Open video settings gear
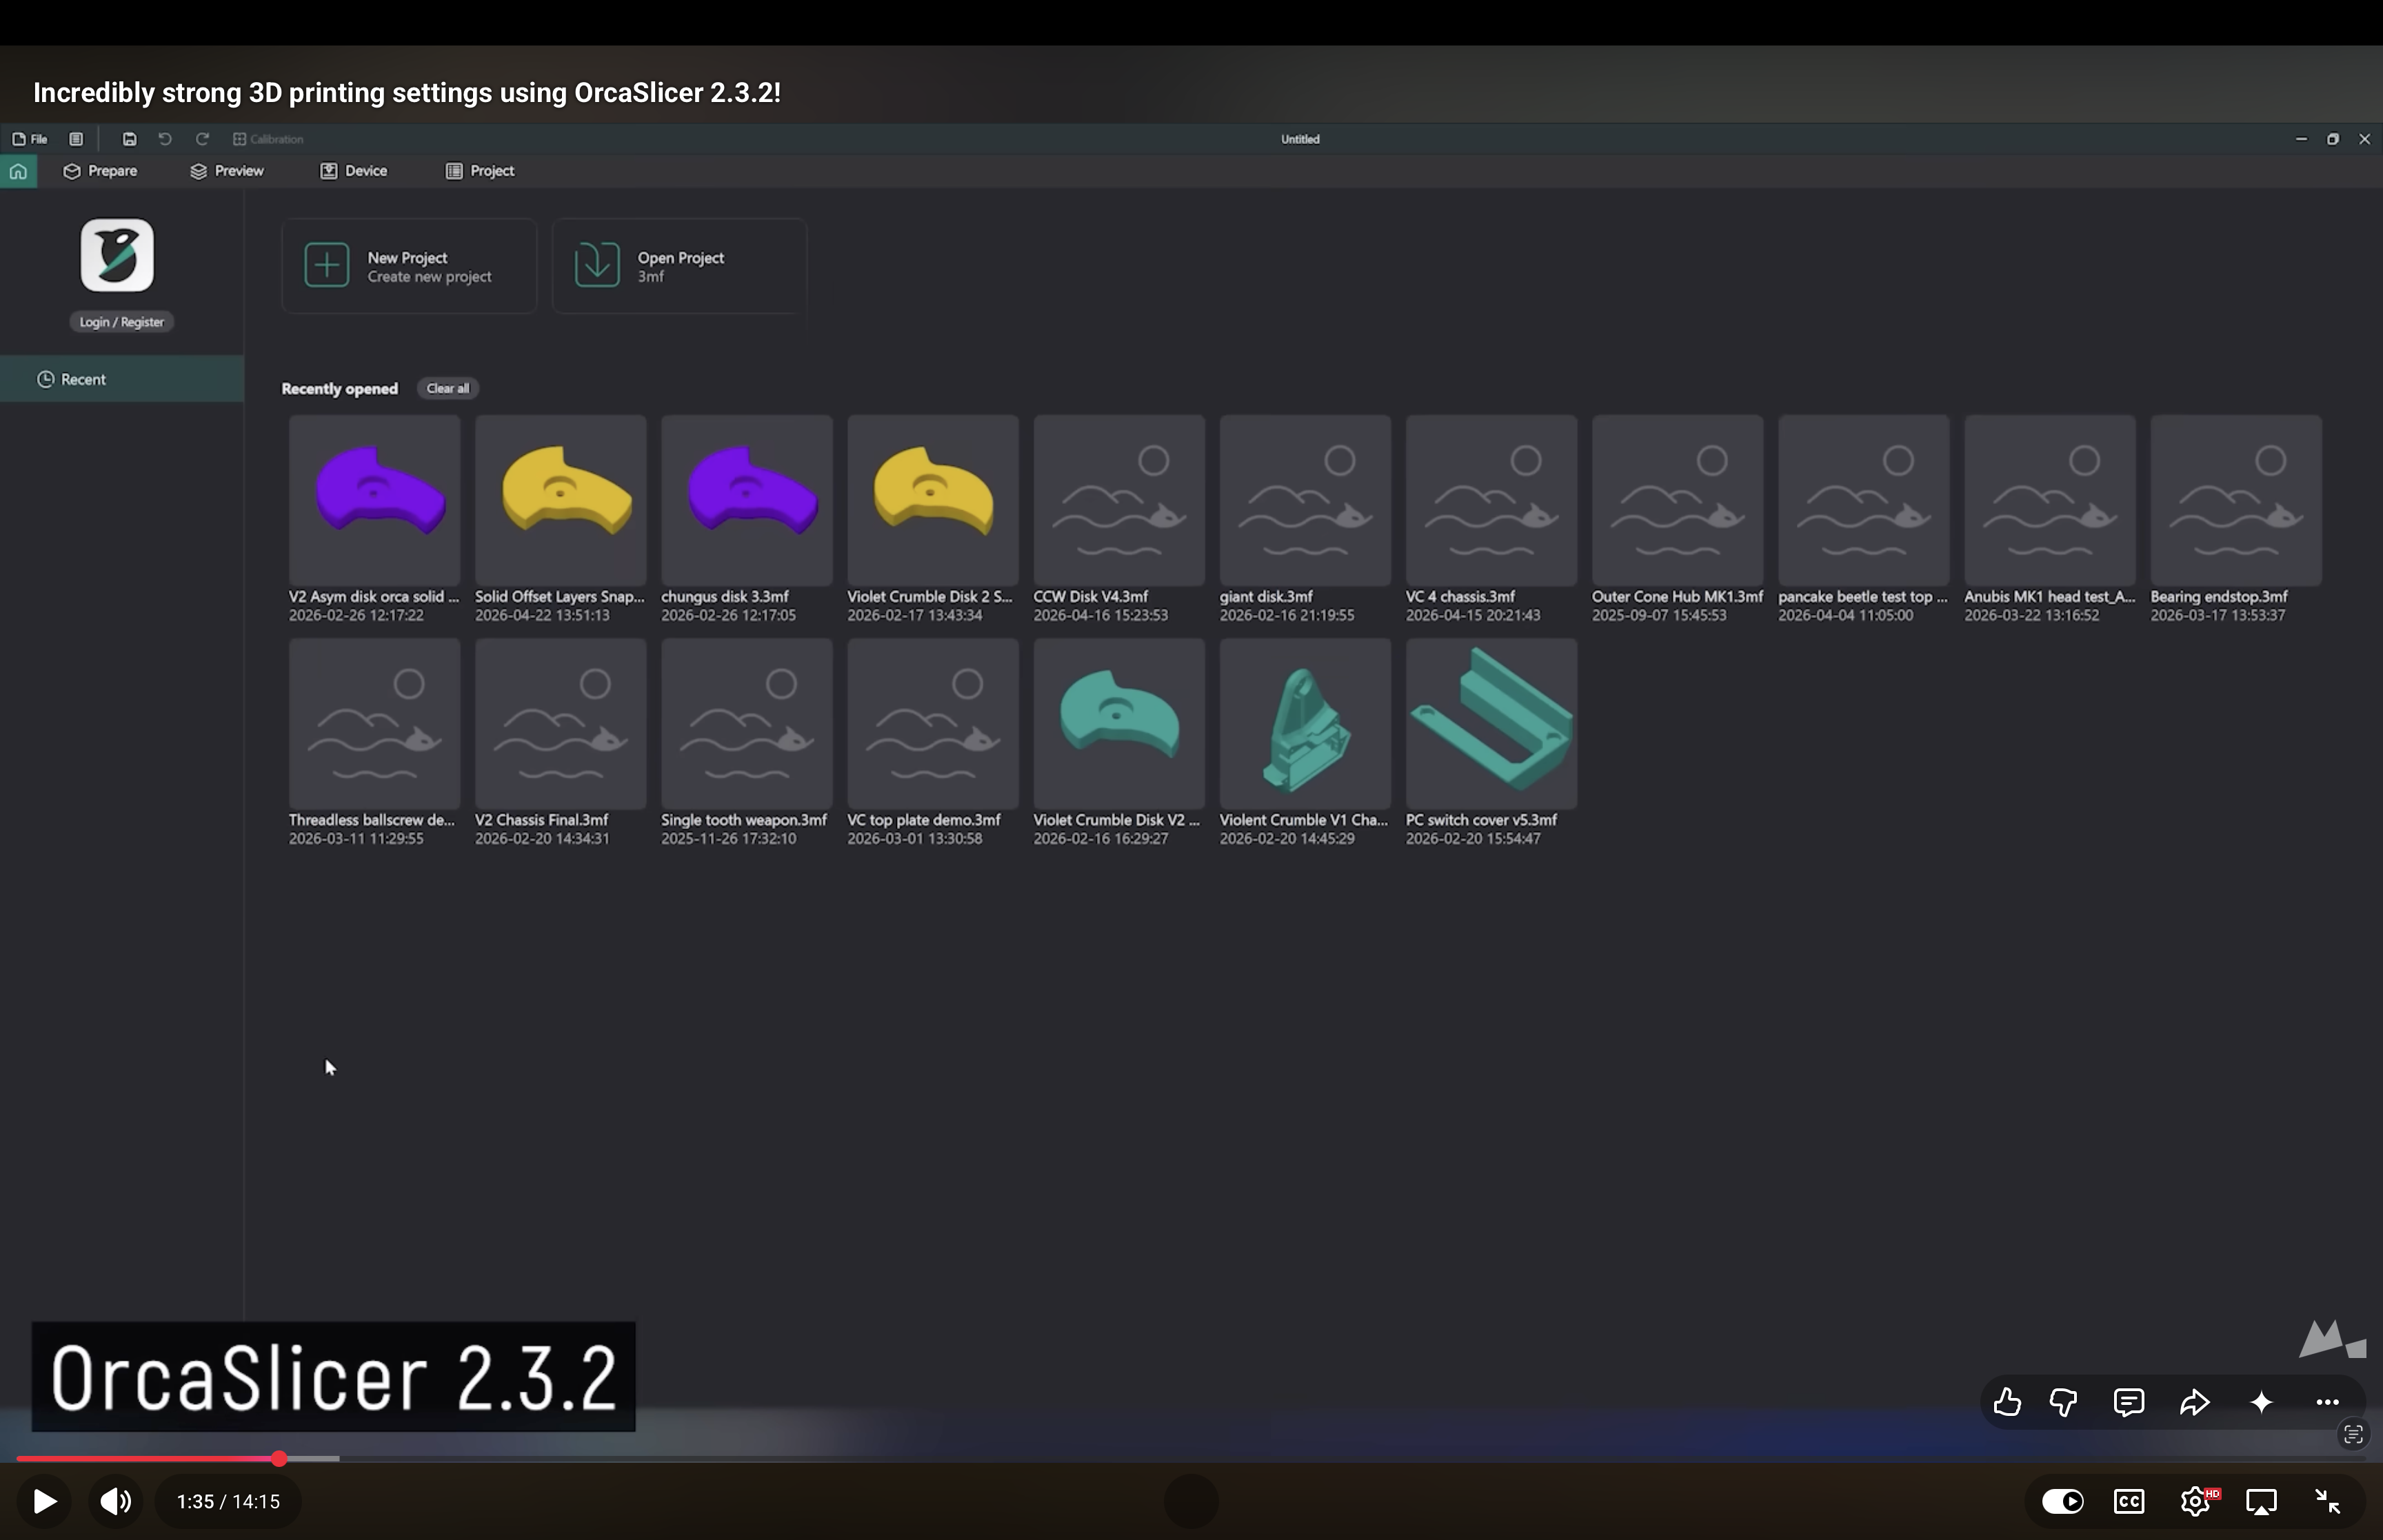This screenshot has width=2383, height=1540. (x=2196, y=1501)
